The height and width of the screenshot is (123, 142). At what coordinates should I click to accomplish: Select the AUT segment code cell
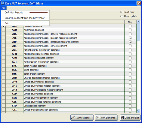pos(14,62)
